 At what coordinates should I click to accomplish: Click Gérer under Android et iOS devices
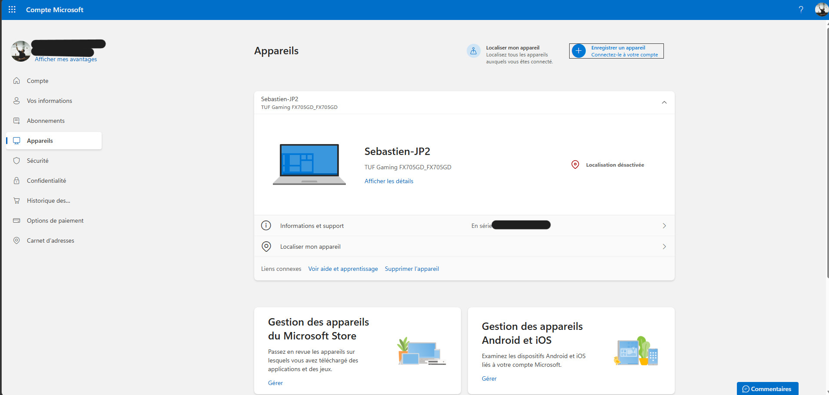point(489,379)
